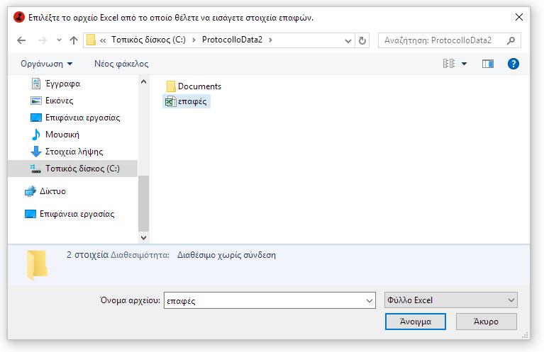Click the Documents folder icon
Screen dimensions: 544x352
coord(171,86)
